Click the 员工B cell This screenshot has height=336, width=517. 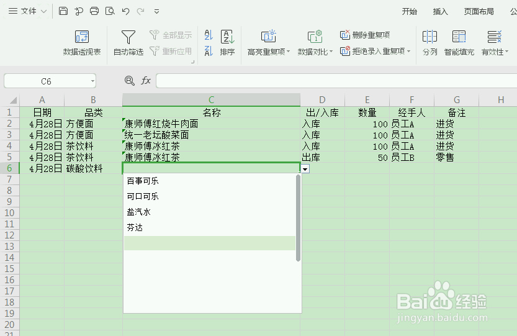tap(412, 157)
